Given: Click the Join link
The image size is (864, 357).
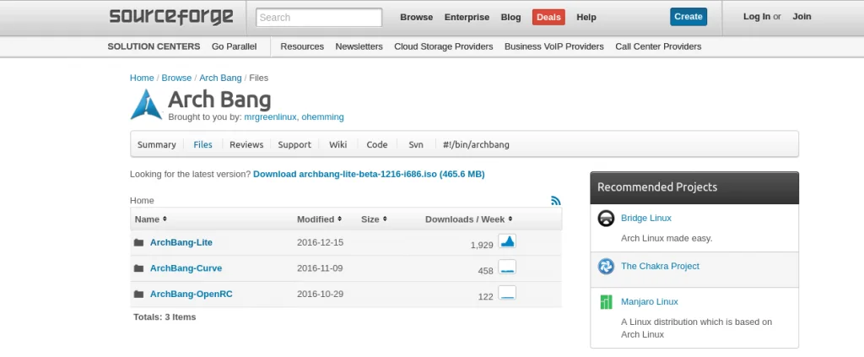Looking at the screenshot, I should [x=802, y=17].
